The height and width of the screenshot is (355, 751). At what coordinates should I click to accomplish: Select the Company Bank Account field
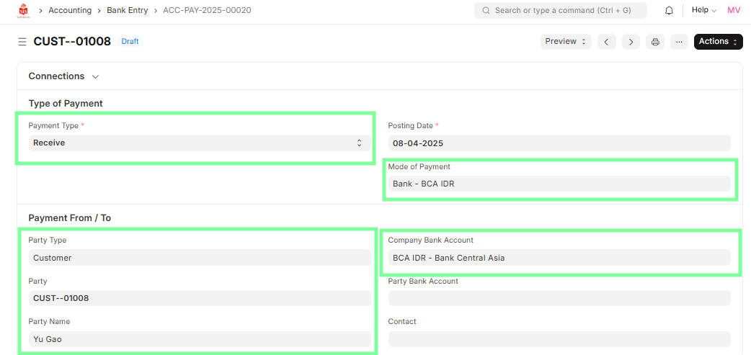559,258
